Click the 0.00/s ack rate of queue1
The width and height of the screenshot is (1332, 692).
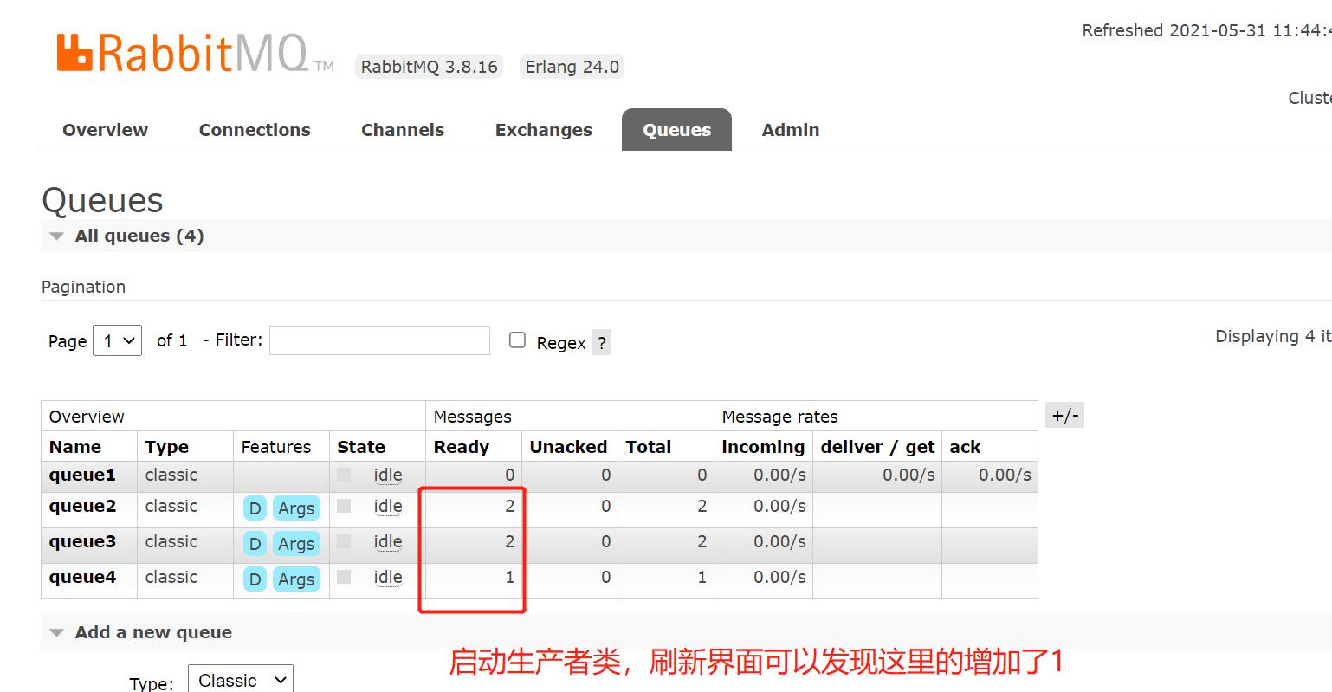(x=1005, y=475)
